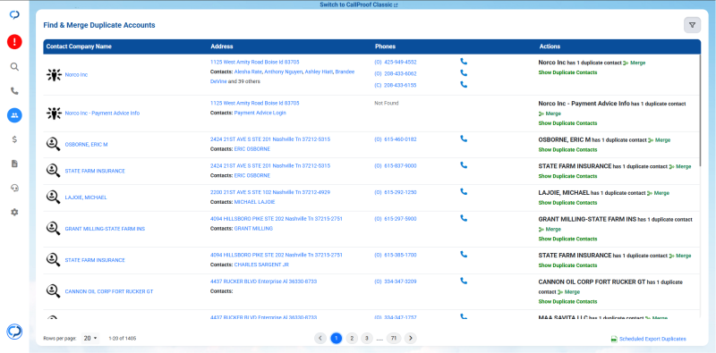Viewport: 716px width, 353px height.
Task: Open the red alert notification icon
Action: [x=14, y=42]
